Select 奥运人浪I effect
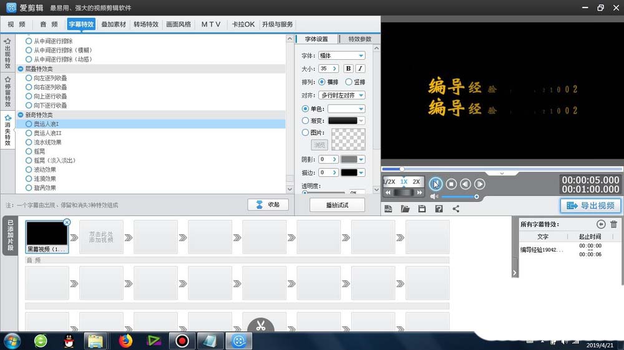 click(x=29, y=124)
